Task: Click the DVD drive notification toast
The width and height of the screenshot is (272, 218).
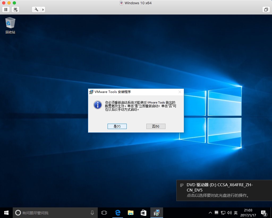Action: (224, 190)
